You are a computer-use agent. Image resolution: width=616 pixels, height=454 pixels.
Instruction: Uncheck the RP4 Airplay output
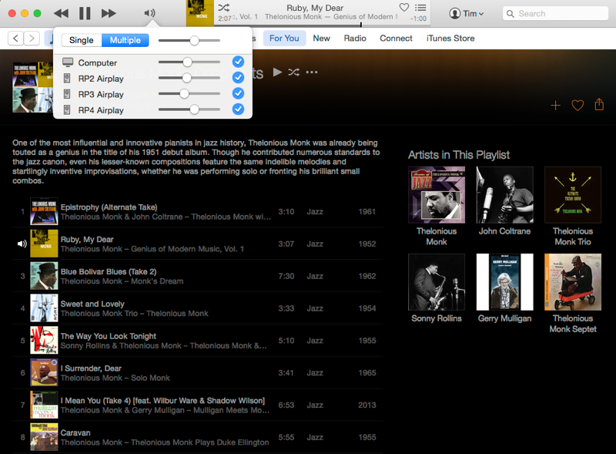pos(238,109)
